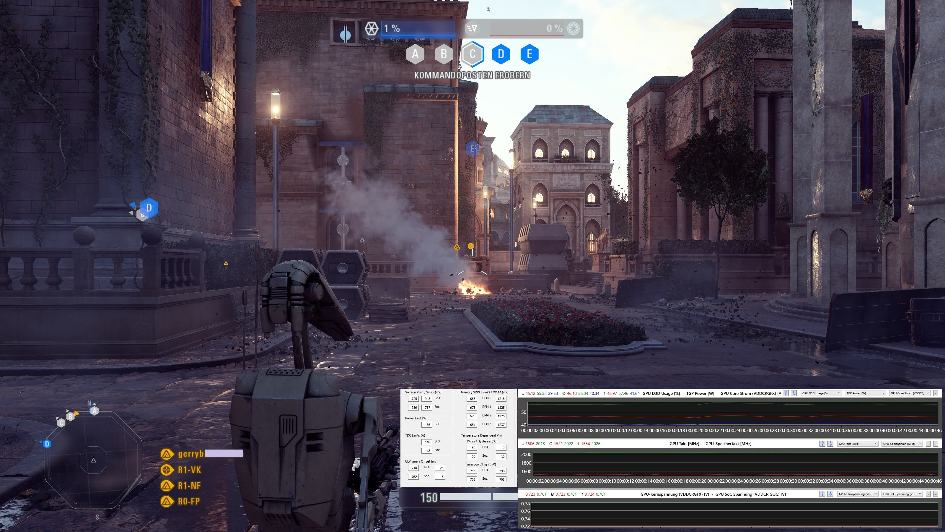This screenshot has height=532, width=945.
Task: Click the TDC Limits GFX field showing 118
Action: pyautogui.click(x=427, y=442)
